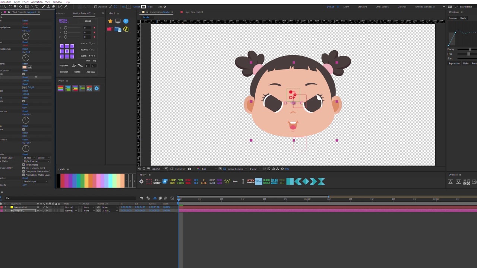Open the viewer resolution Full dropdown
Image resolution: width=477 pixels, height=268 pixels.
(208, 169)
